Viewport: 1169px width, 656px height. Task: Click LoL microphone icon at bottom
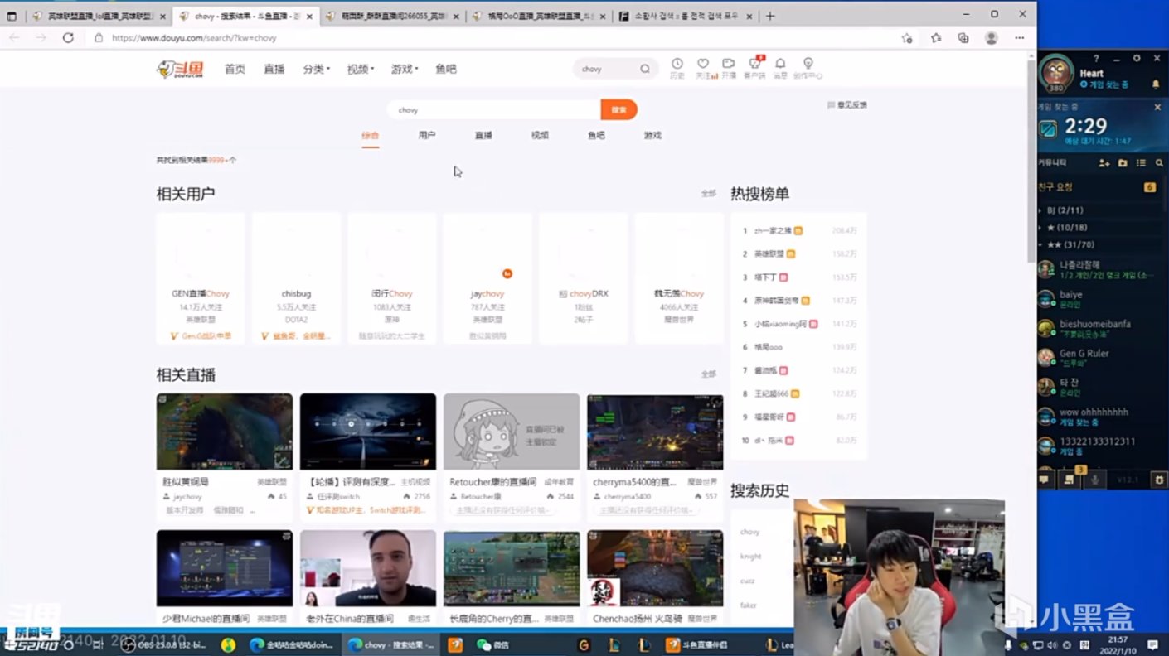(1095, 480)
